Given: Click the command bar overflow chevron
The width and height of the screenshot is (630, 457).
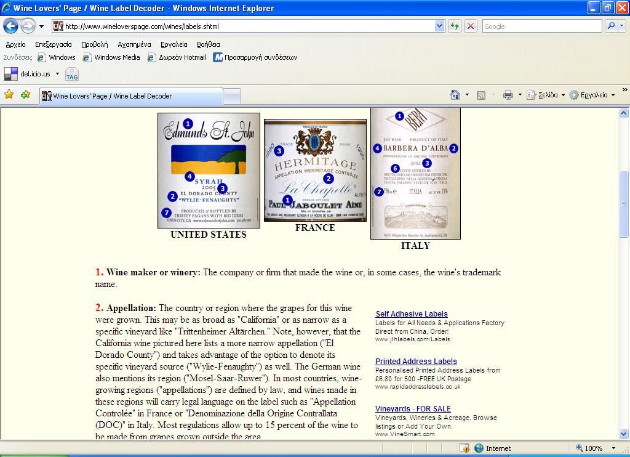Looking at the screenshot, I should pyautogui.click(x=625, y=90).
